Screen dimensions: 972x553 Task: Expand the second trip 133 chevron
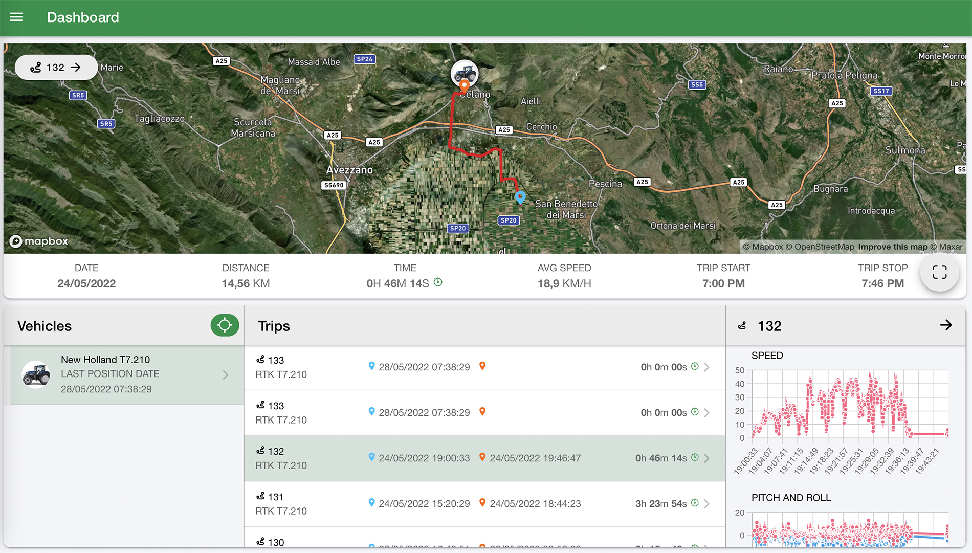tap(706, 413)
